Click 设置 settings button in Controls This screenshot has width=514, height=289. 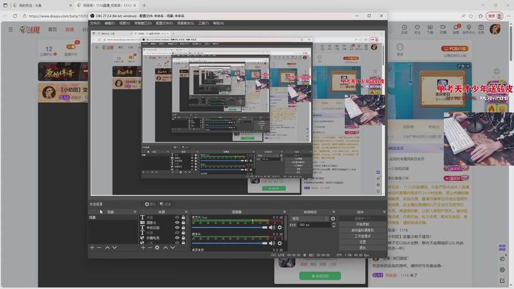(x=362, y=242)
